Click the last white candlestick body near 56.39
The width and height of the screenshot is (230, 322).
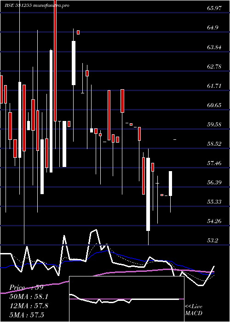pyautogui.click(x=171, y=184)
